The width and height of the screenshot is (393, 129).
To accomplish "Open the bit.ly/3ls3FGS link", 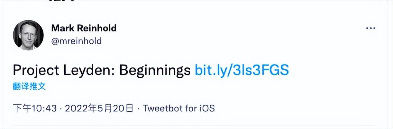I will pos(242,70).
